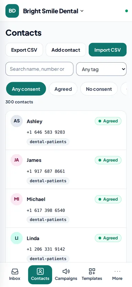Click James's JA avatar
This screenshot has height=287, width=132.
17,160
